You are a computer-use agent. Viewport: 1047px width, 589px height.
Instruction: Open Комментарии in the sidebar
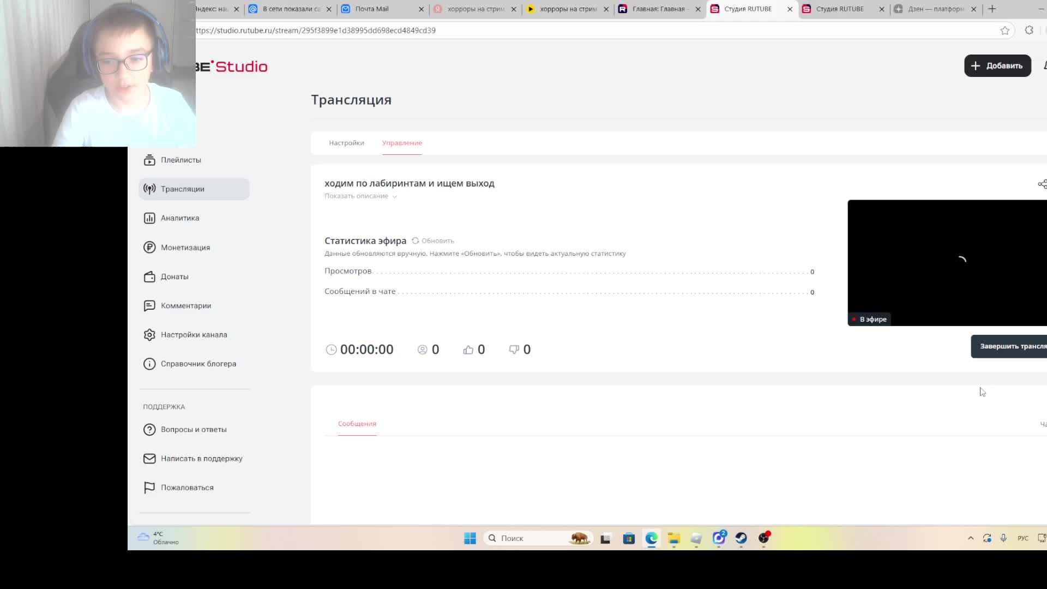coord(185,306)
